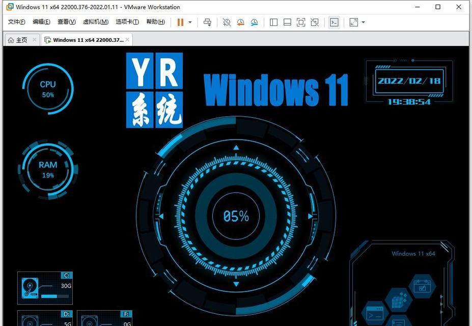Open the 选项卡(T) menu
This screenshot has width=472, height=326.
(x=127, y=22)
